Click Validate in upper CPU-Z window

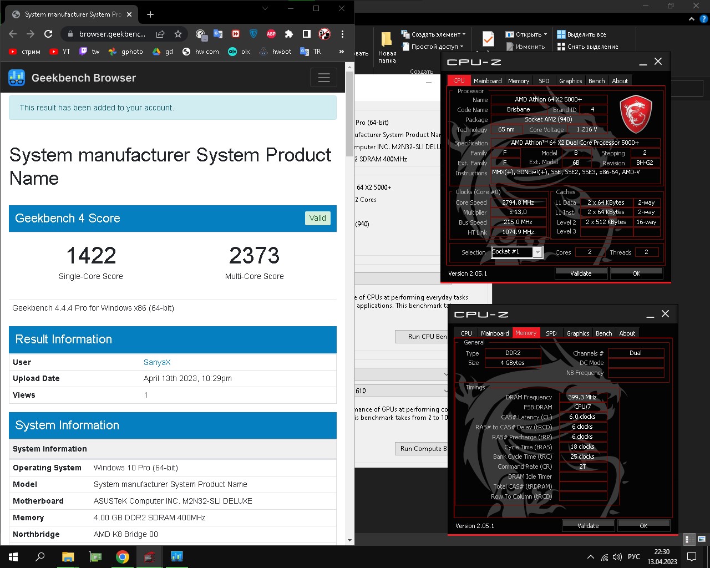(x=581, y=273)
